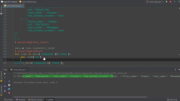This screenshot has height=101, width=180.
Task: Open the Project side tool window
Action: pyautogui.click(x=1, y=10)
